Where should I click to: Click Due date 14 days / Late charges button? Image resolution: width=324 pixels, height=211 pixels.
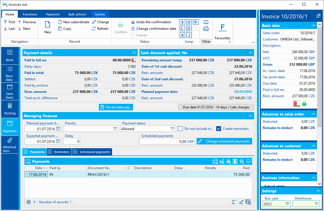coord(216,107)
